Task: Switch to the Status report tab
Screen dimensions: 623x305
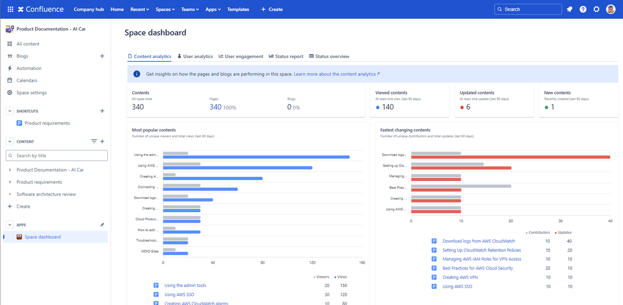Action: coord(286,56)
